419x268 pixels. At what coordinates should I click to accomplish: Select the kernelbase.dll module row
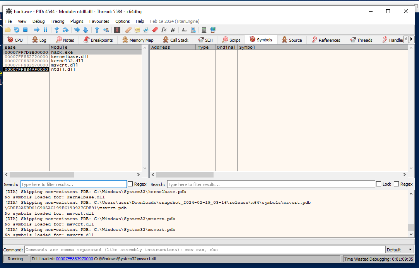pos(72,56)
